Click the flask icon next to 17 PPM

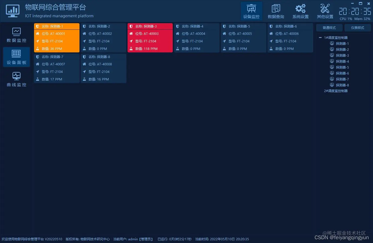(38, 79)
